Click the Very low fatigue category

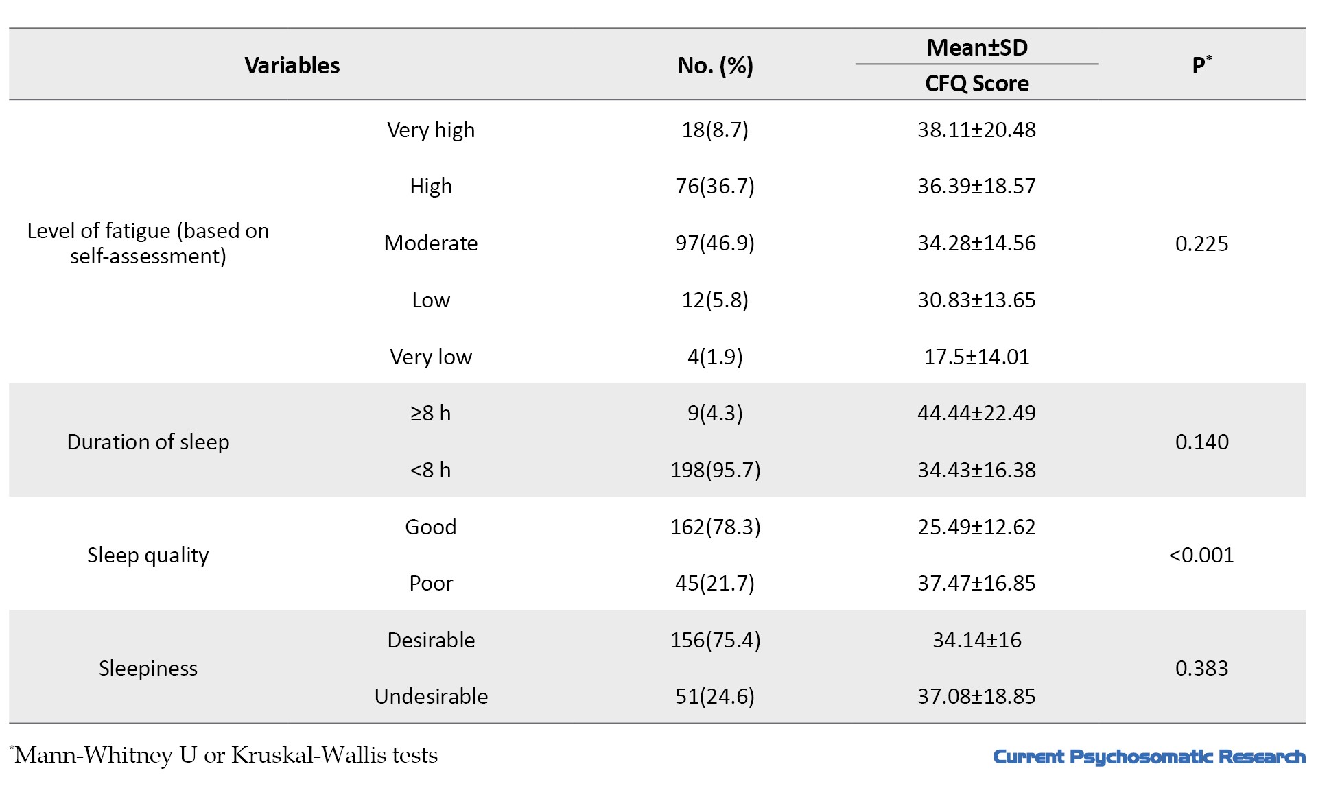[x=431, y=357]
